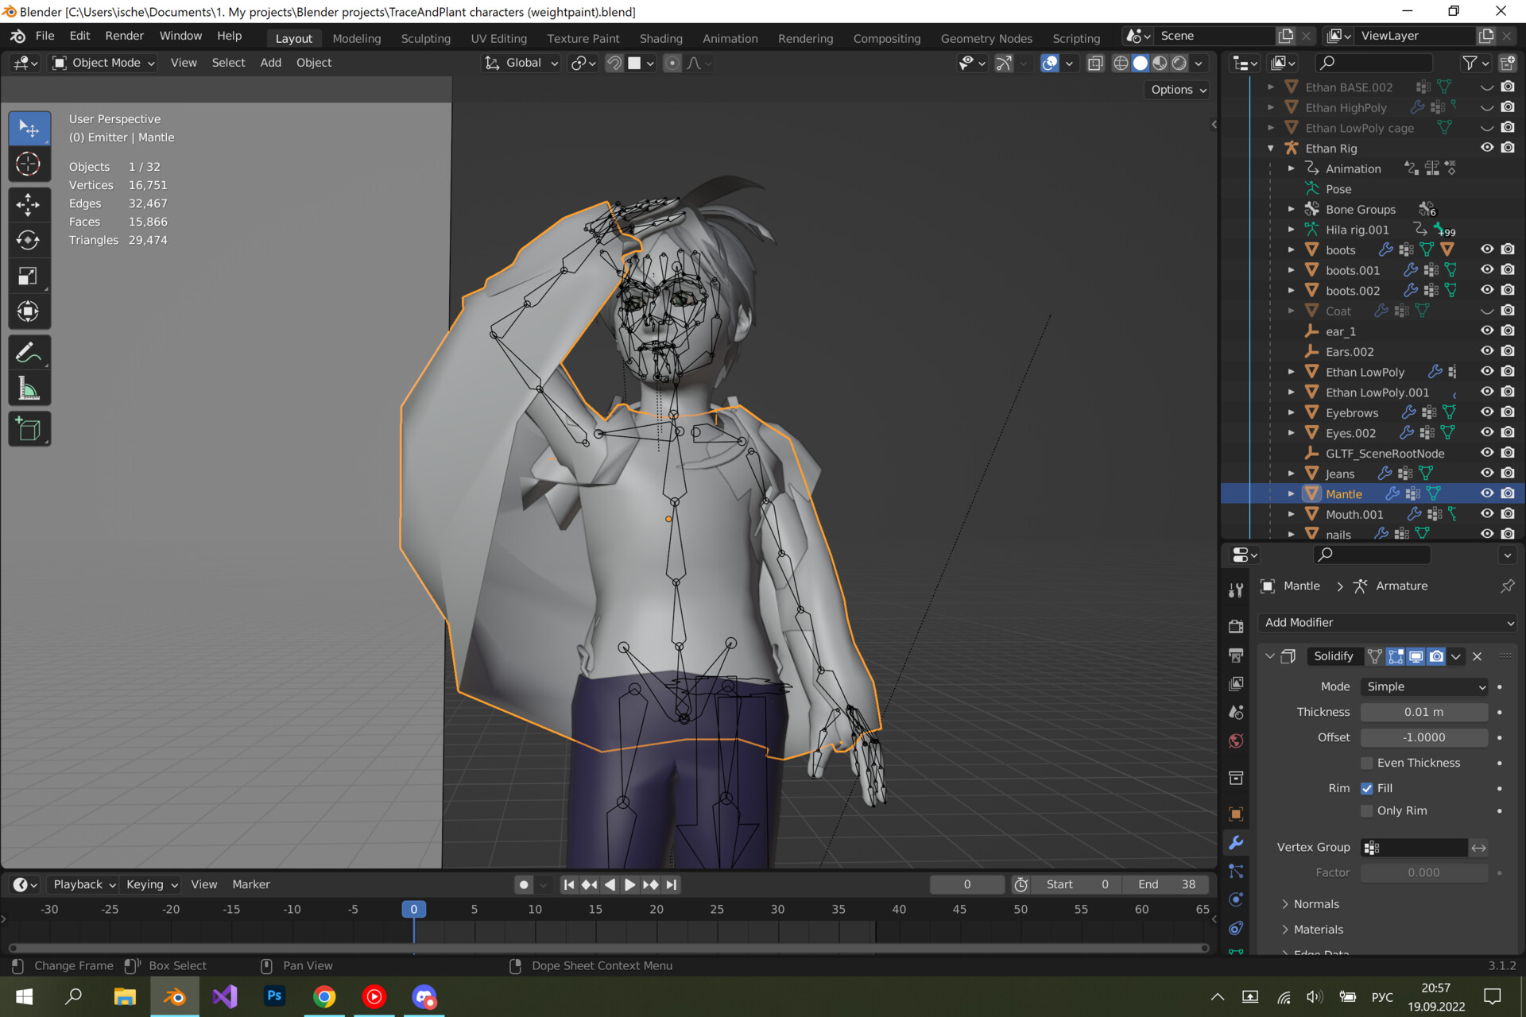The image size is (1526, 1017).
Task: Select the Annotate tool
Action: pyautogui.click(x=29, y=351)
